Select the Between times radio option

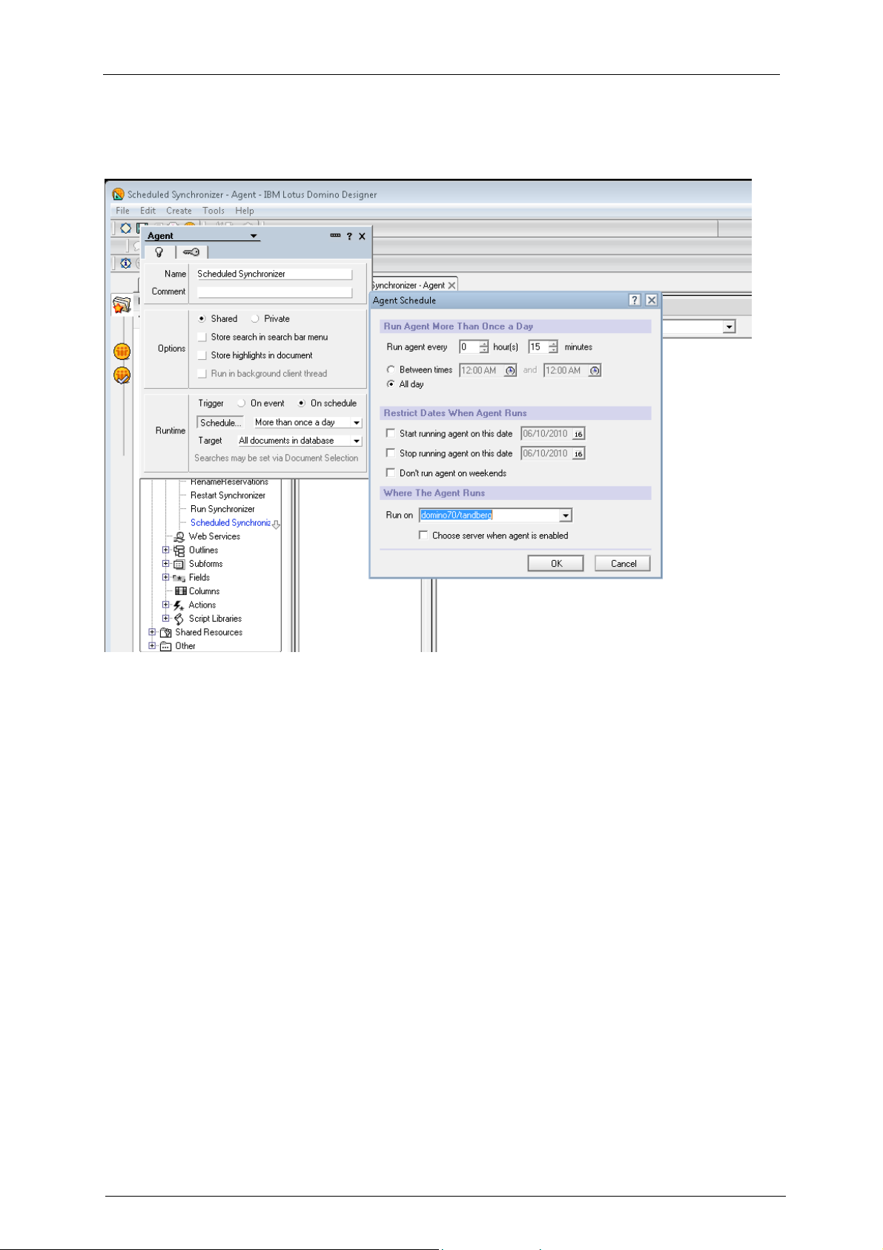(x=391, y=369)
